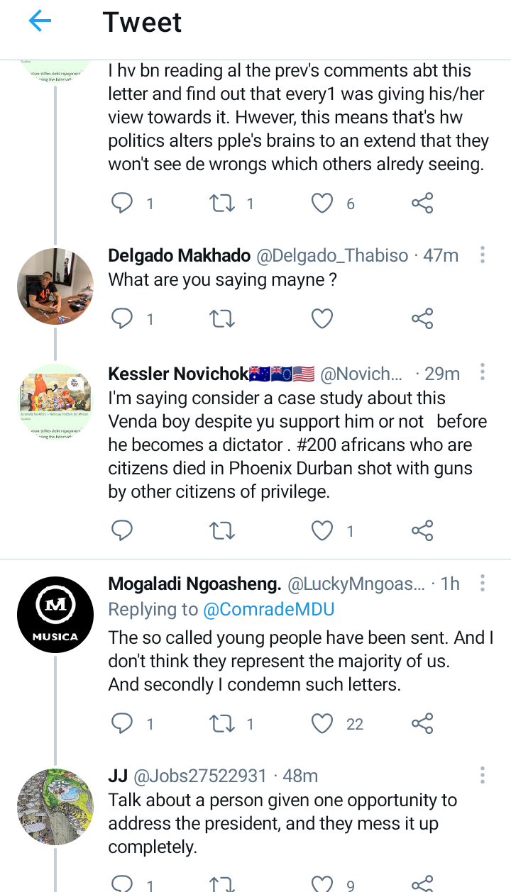Open overflow menu on JJ's tweet
Screen dimensions: 511x892
click(483, 775)
